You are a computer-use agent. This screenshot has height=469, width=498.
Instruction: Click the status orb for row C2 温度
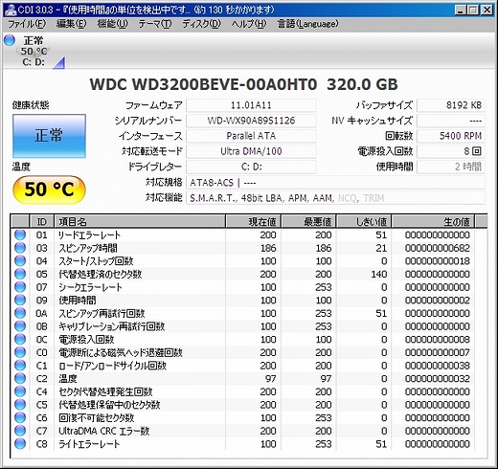point(20,379)
